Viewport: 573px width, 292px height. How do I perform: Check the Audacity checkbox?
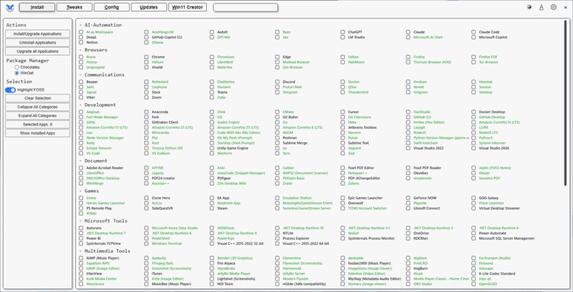[x=147, y=258]
